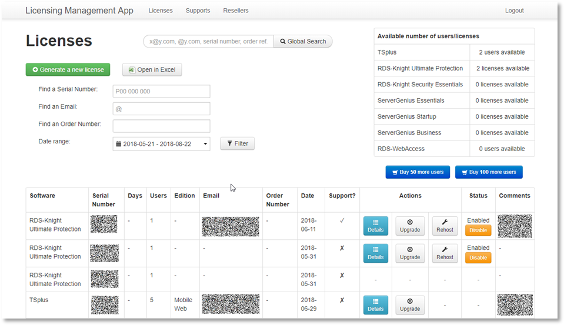Run the Global Search
The width and height of the screenshot is (564, 325).
point(302,41)
